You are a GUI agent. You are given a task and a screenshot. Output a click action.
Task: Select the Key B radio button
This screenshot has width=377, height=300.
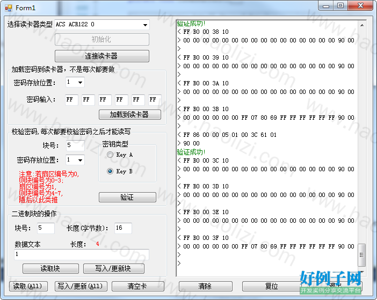(x=120, y=171)
